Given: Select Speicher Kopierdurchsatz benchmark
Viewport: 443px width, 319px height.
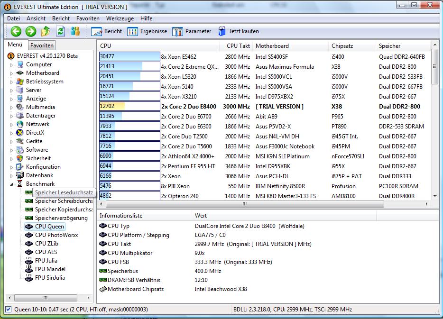Looking at the screenshot, I should click(x=64, y=210).
